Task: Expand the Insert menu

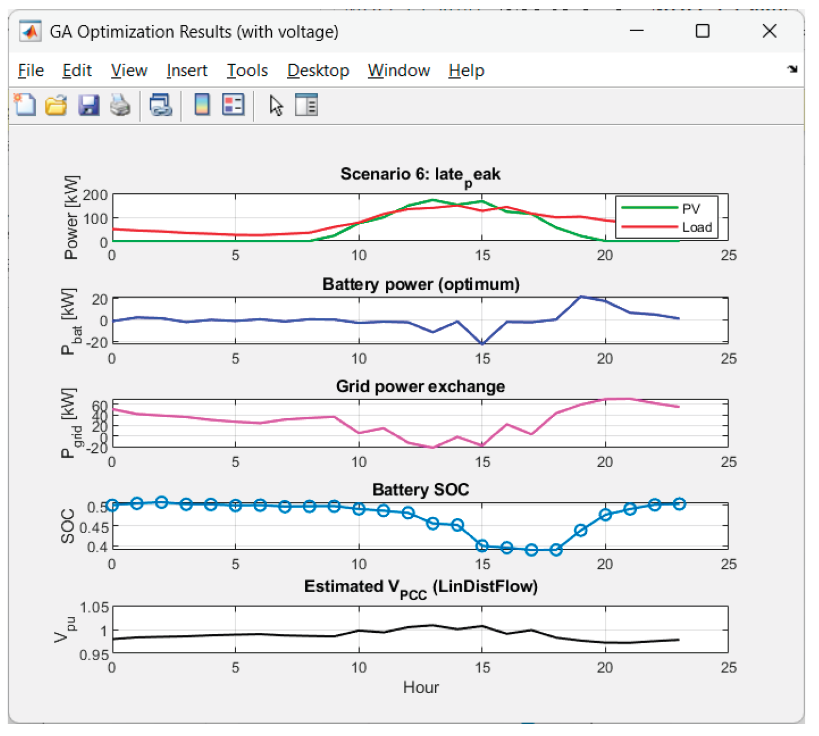Action: [187, 70]
